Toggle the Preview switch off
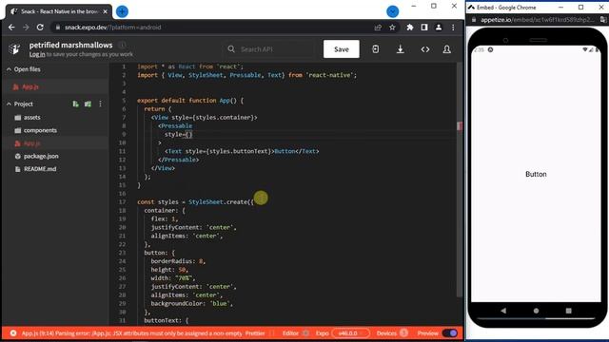609x342 pixels. [x=450, y=333]
